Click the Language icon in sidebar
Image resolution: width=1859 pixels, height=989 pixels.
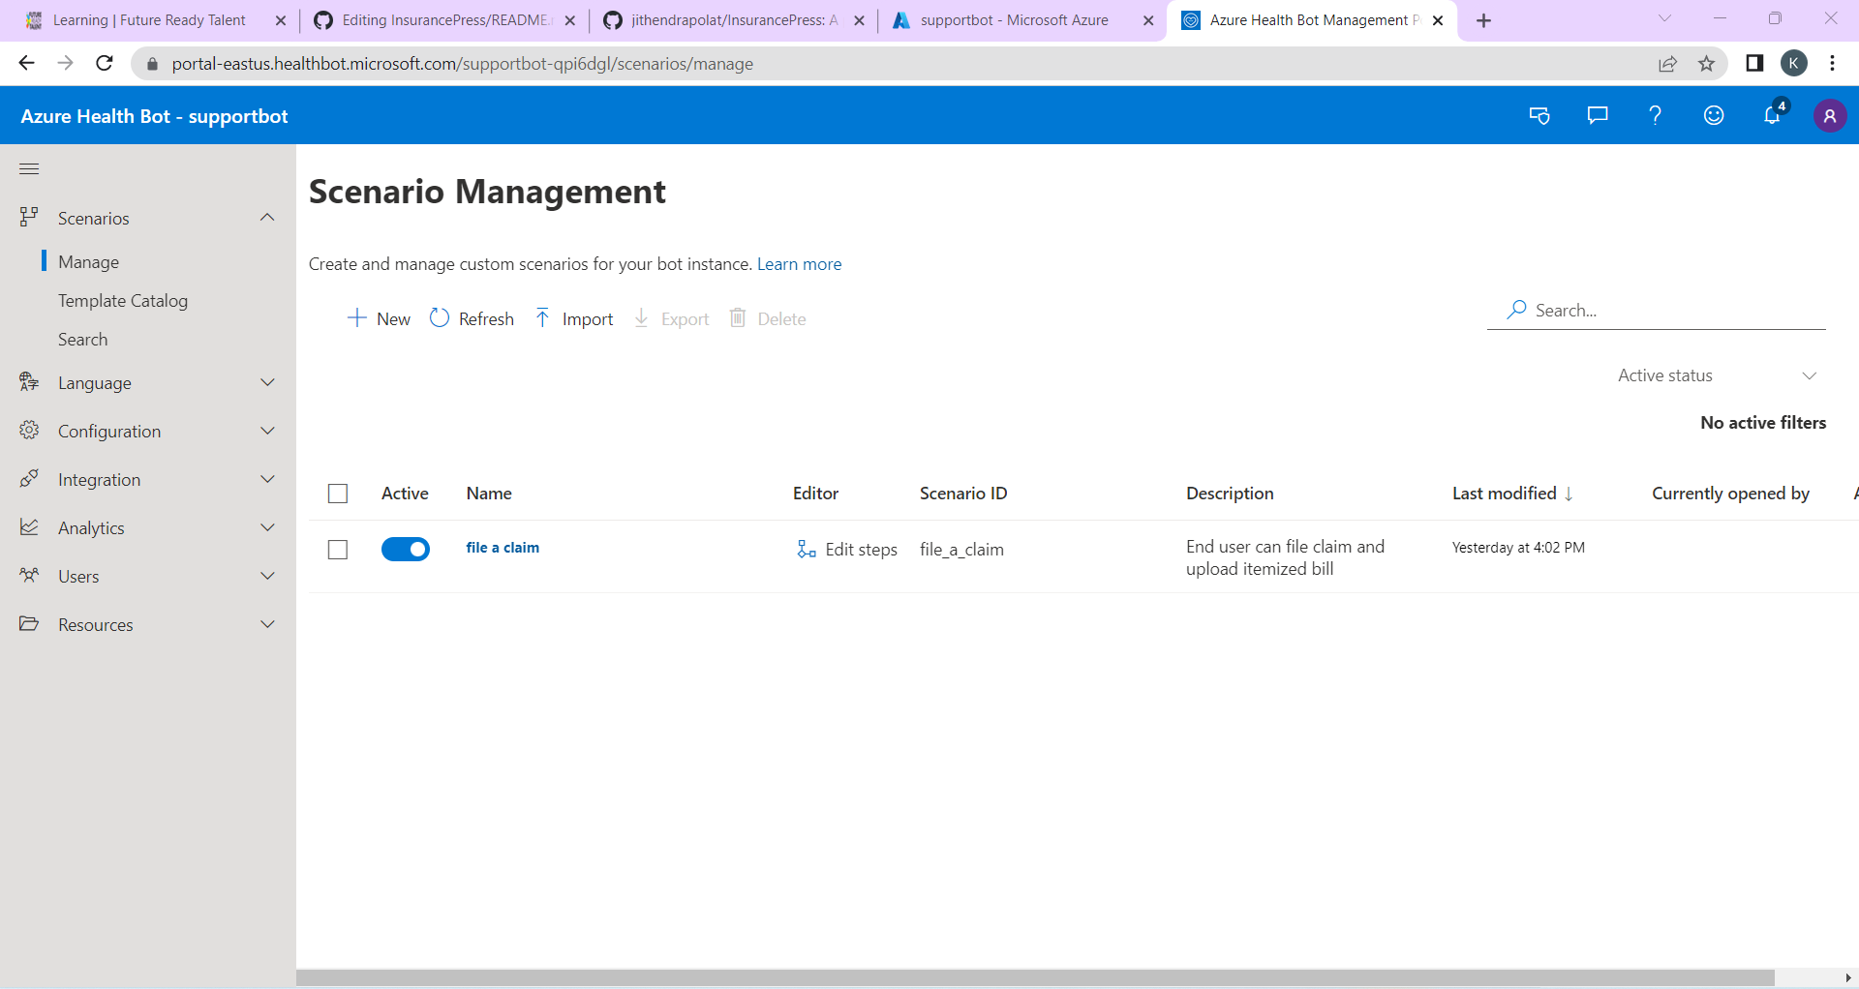coord(29,382)
